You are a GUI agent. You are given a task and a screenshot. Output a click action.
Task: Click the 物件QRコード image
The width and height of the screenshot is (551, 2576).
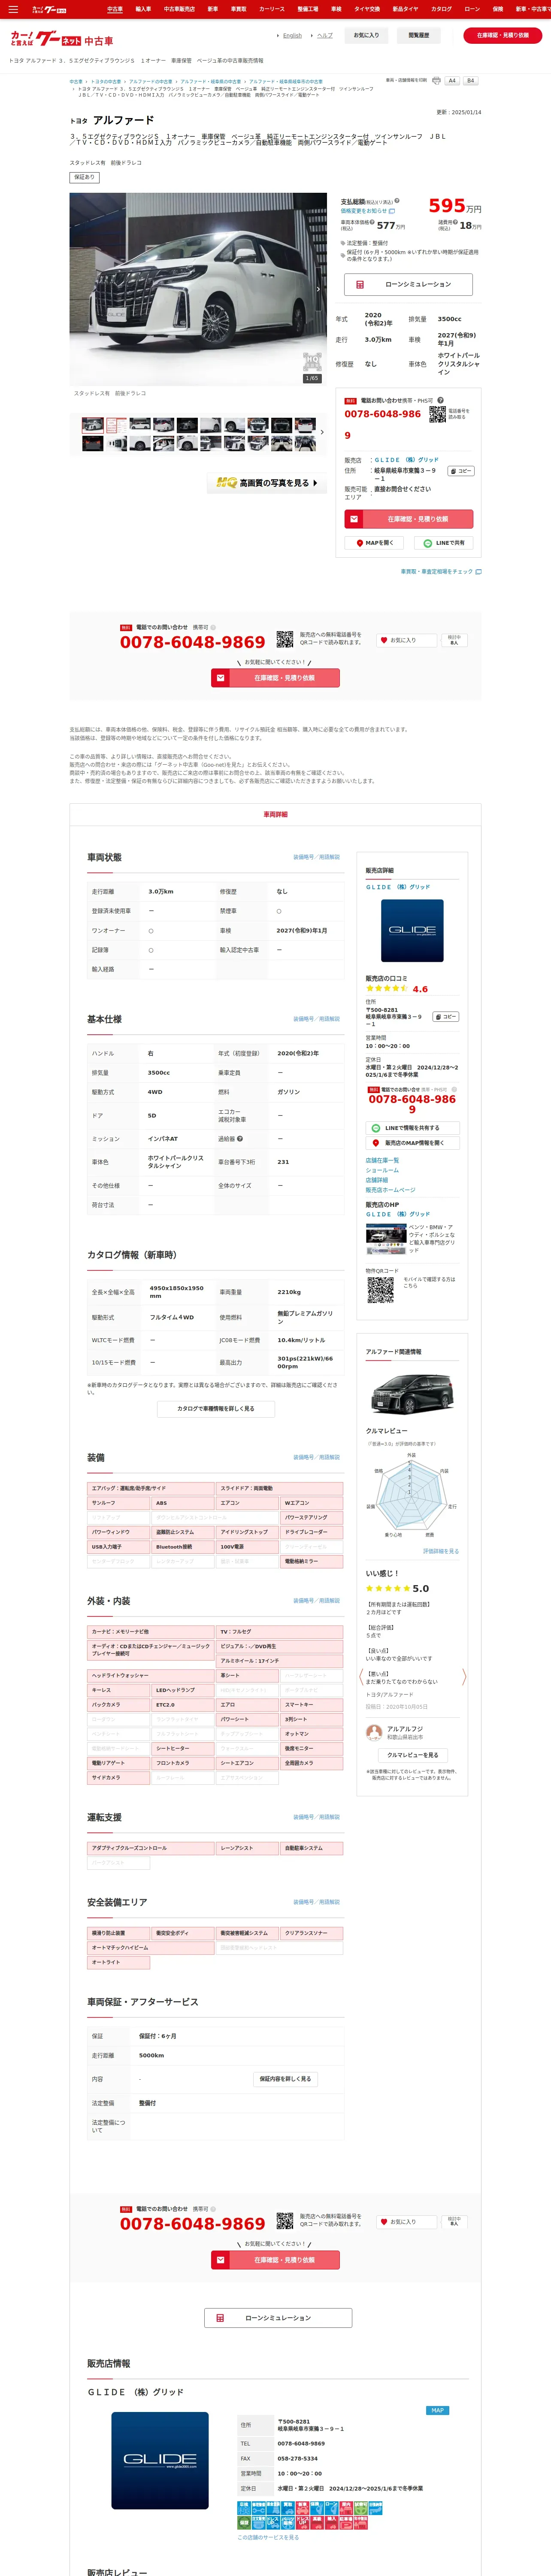coord(380,1290)
